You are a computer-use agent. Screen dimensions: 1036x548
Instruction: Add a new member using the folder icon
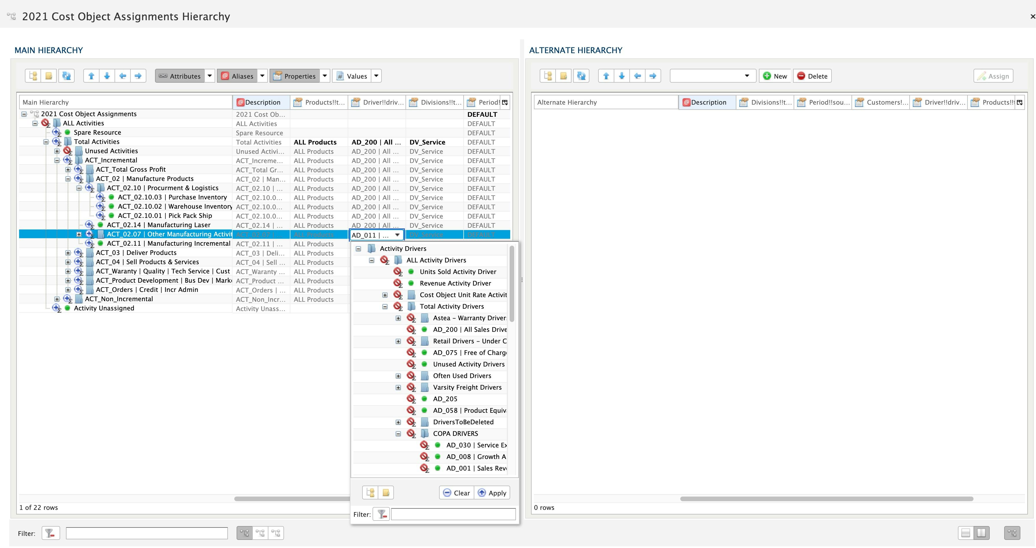tap(49, 75)
